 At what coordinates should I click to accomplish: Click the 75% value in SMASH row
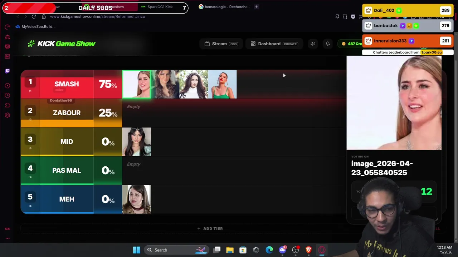(108, 84)
